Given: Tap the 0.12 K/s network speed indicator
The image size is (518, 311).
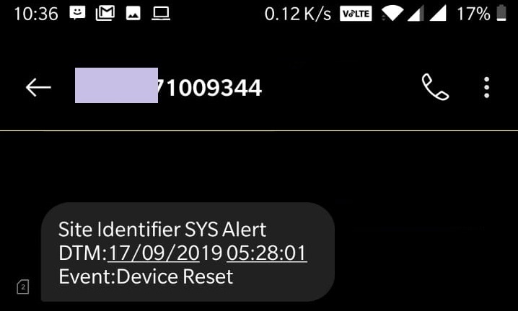Looking at the screenshot, I should [x=298, y=14].
